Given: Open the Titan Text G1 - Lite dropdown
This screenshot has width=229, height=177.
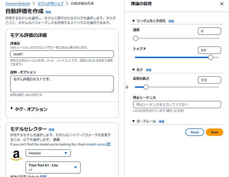Looking at the screenshot, I should (53, 167).
